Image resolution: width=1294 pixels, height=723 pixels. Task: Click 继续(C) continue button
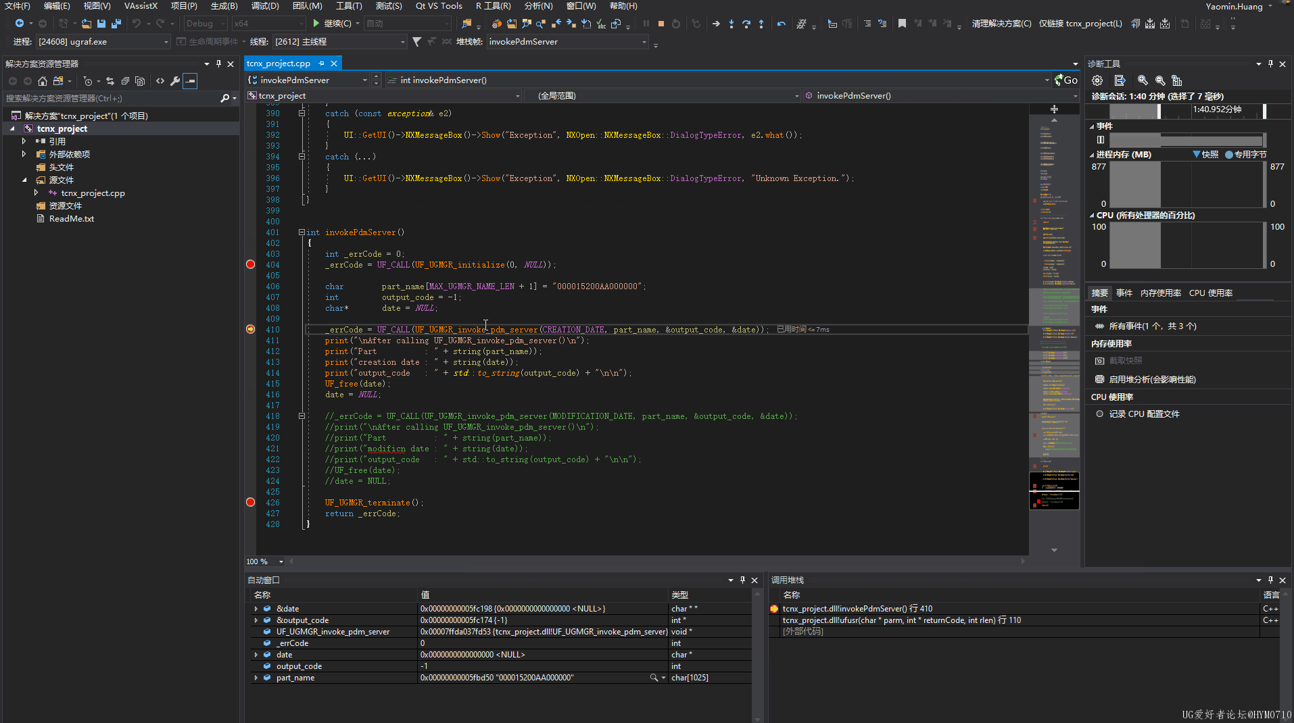[332, 24]
